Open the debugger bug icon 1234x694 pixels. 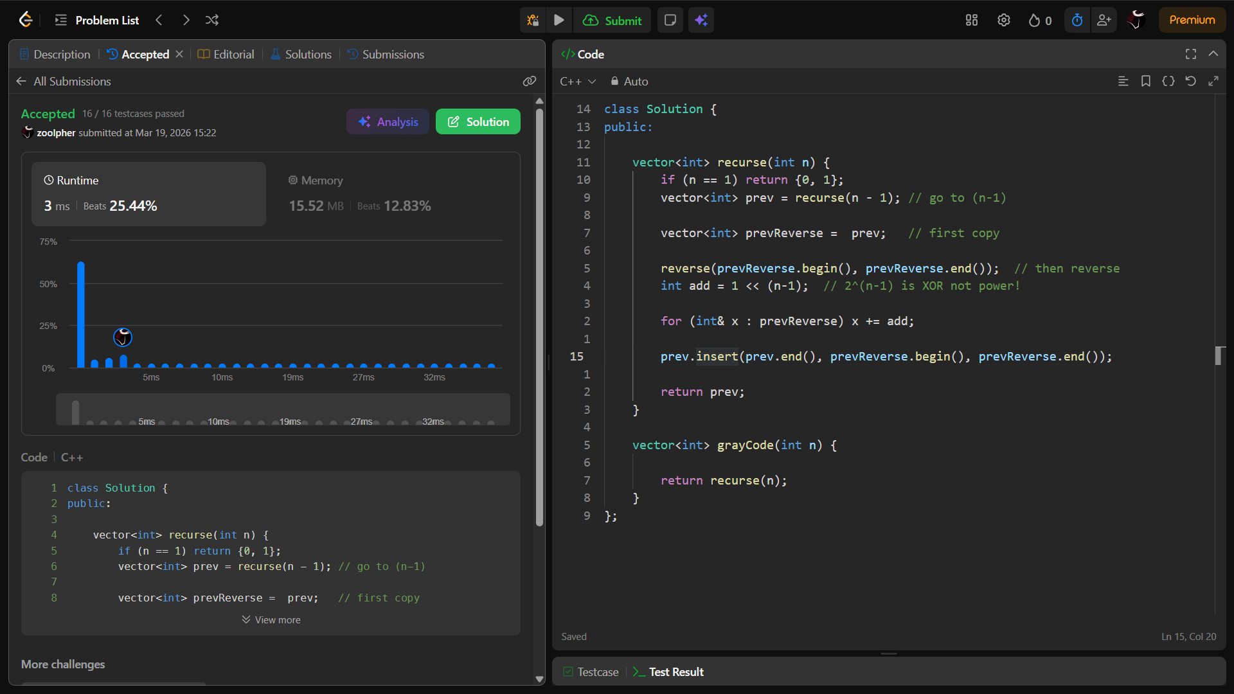coord(533,20)
